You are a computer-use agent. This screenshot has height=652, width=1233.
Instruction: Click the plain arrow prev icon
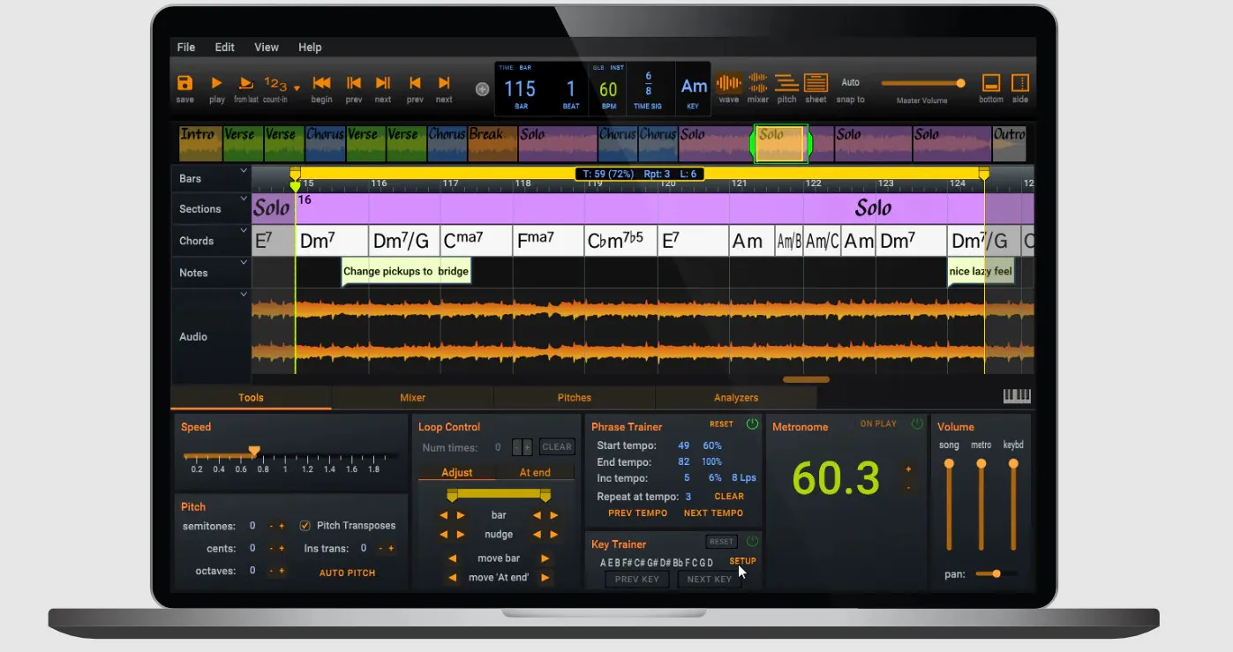tap(414, 83)
